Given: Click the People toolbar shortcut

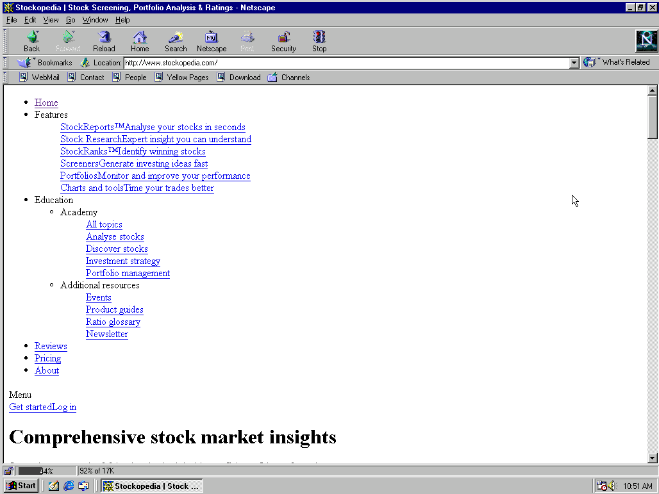Looking at the screenshot, I should (x=129, y=78).
